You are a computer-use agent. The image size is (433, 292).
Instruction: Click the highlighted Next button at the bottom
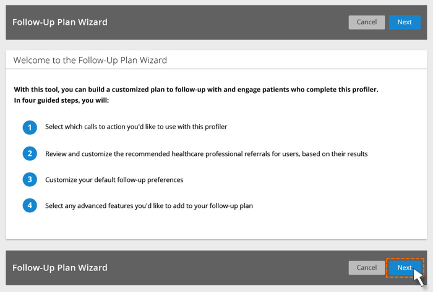pyautogui.click(x=405, y=267)
